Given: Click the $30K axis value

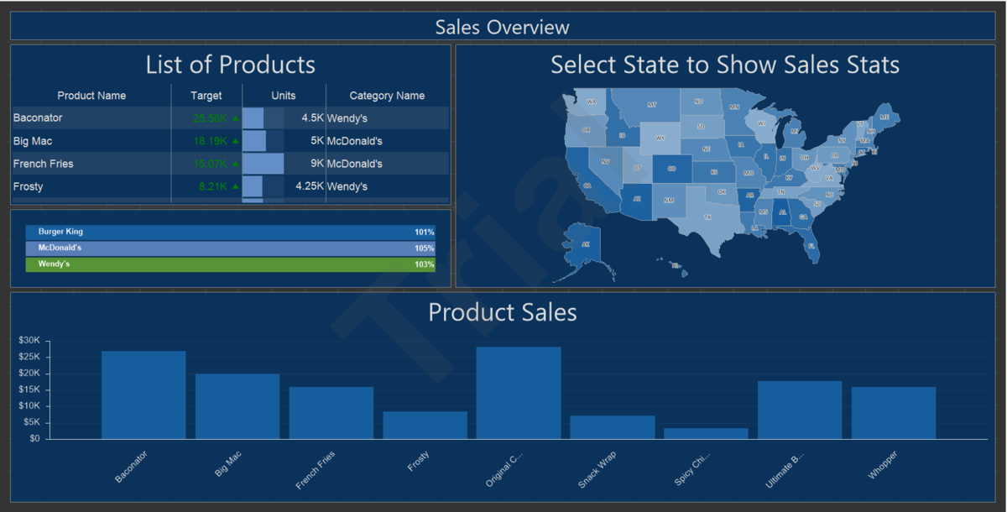Looking at the screenshot, I should coord(29,341).
